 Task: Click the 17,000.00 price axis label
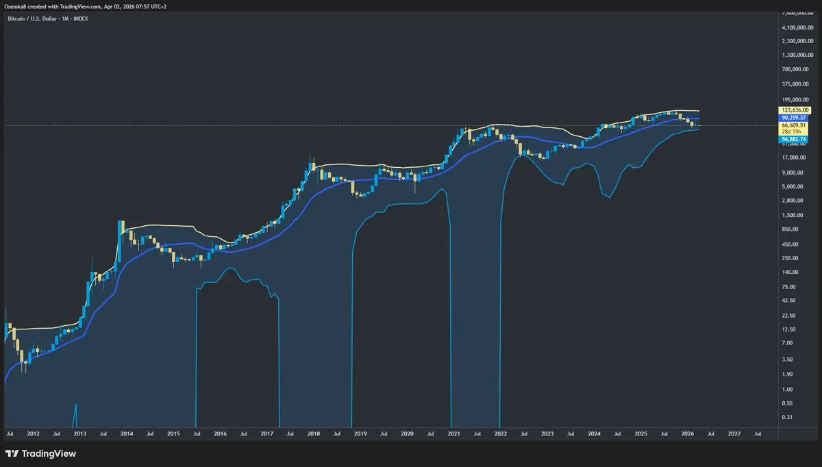pyautogui.click(x=794, y=157)
